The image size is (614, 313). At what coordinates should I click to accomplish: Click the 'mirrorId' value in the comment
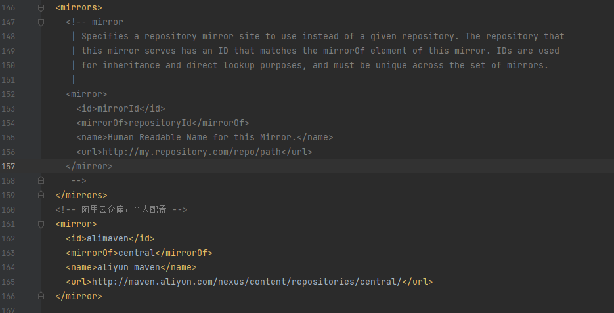(118, 109)
